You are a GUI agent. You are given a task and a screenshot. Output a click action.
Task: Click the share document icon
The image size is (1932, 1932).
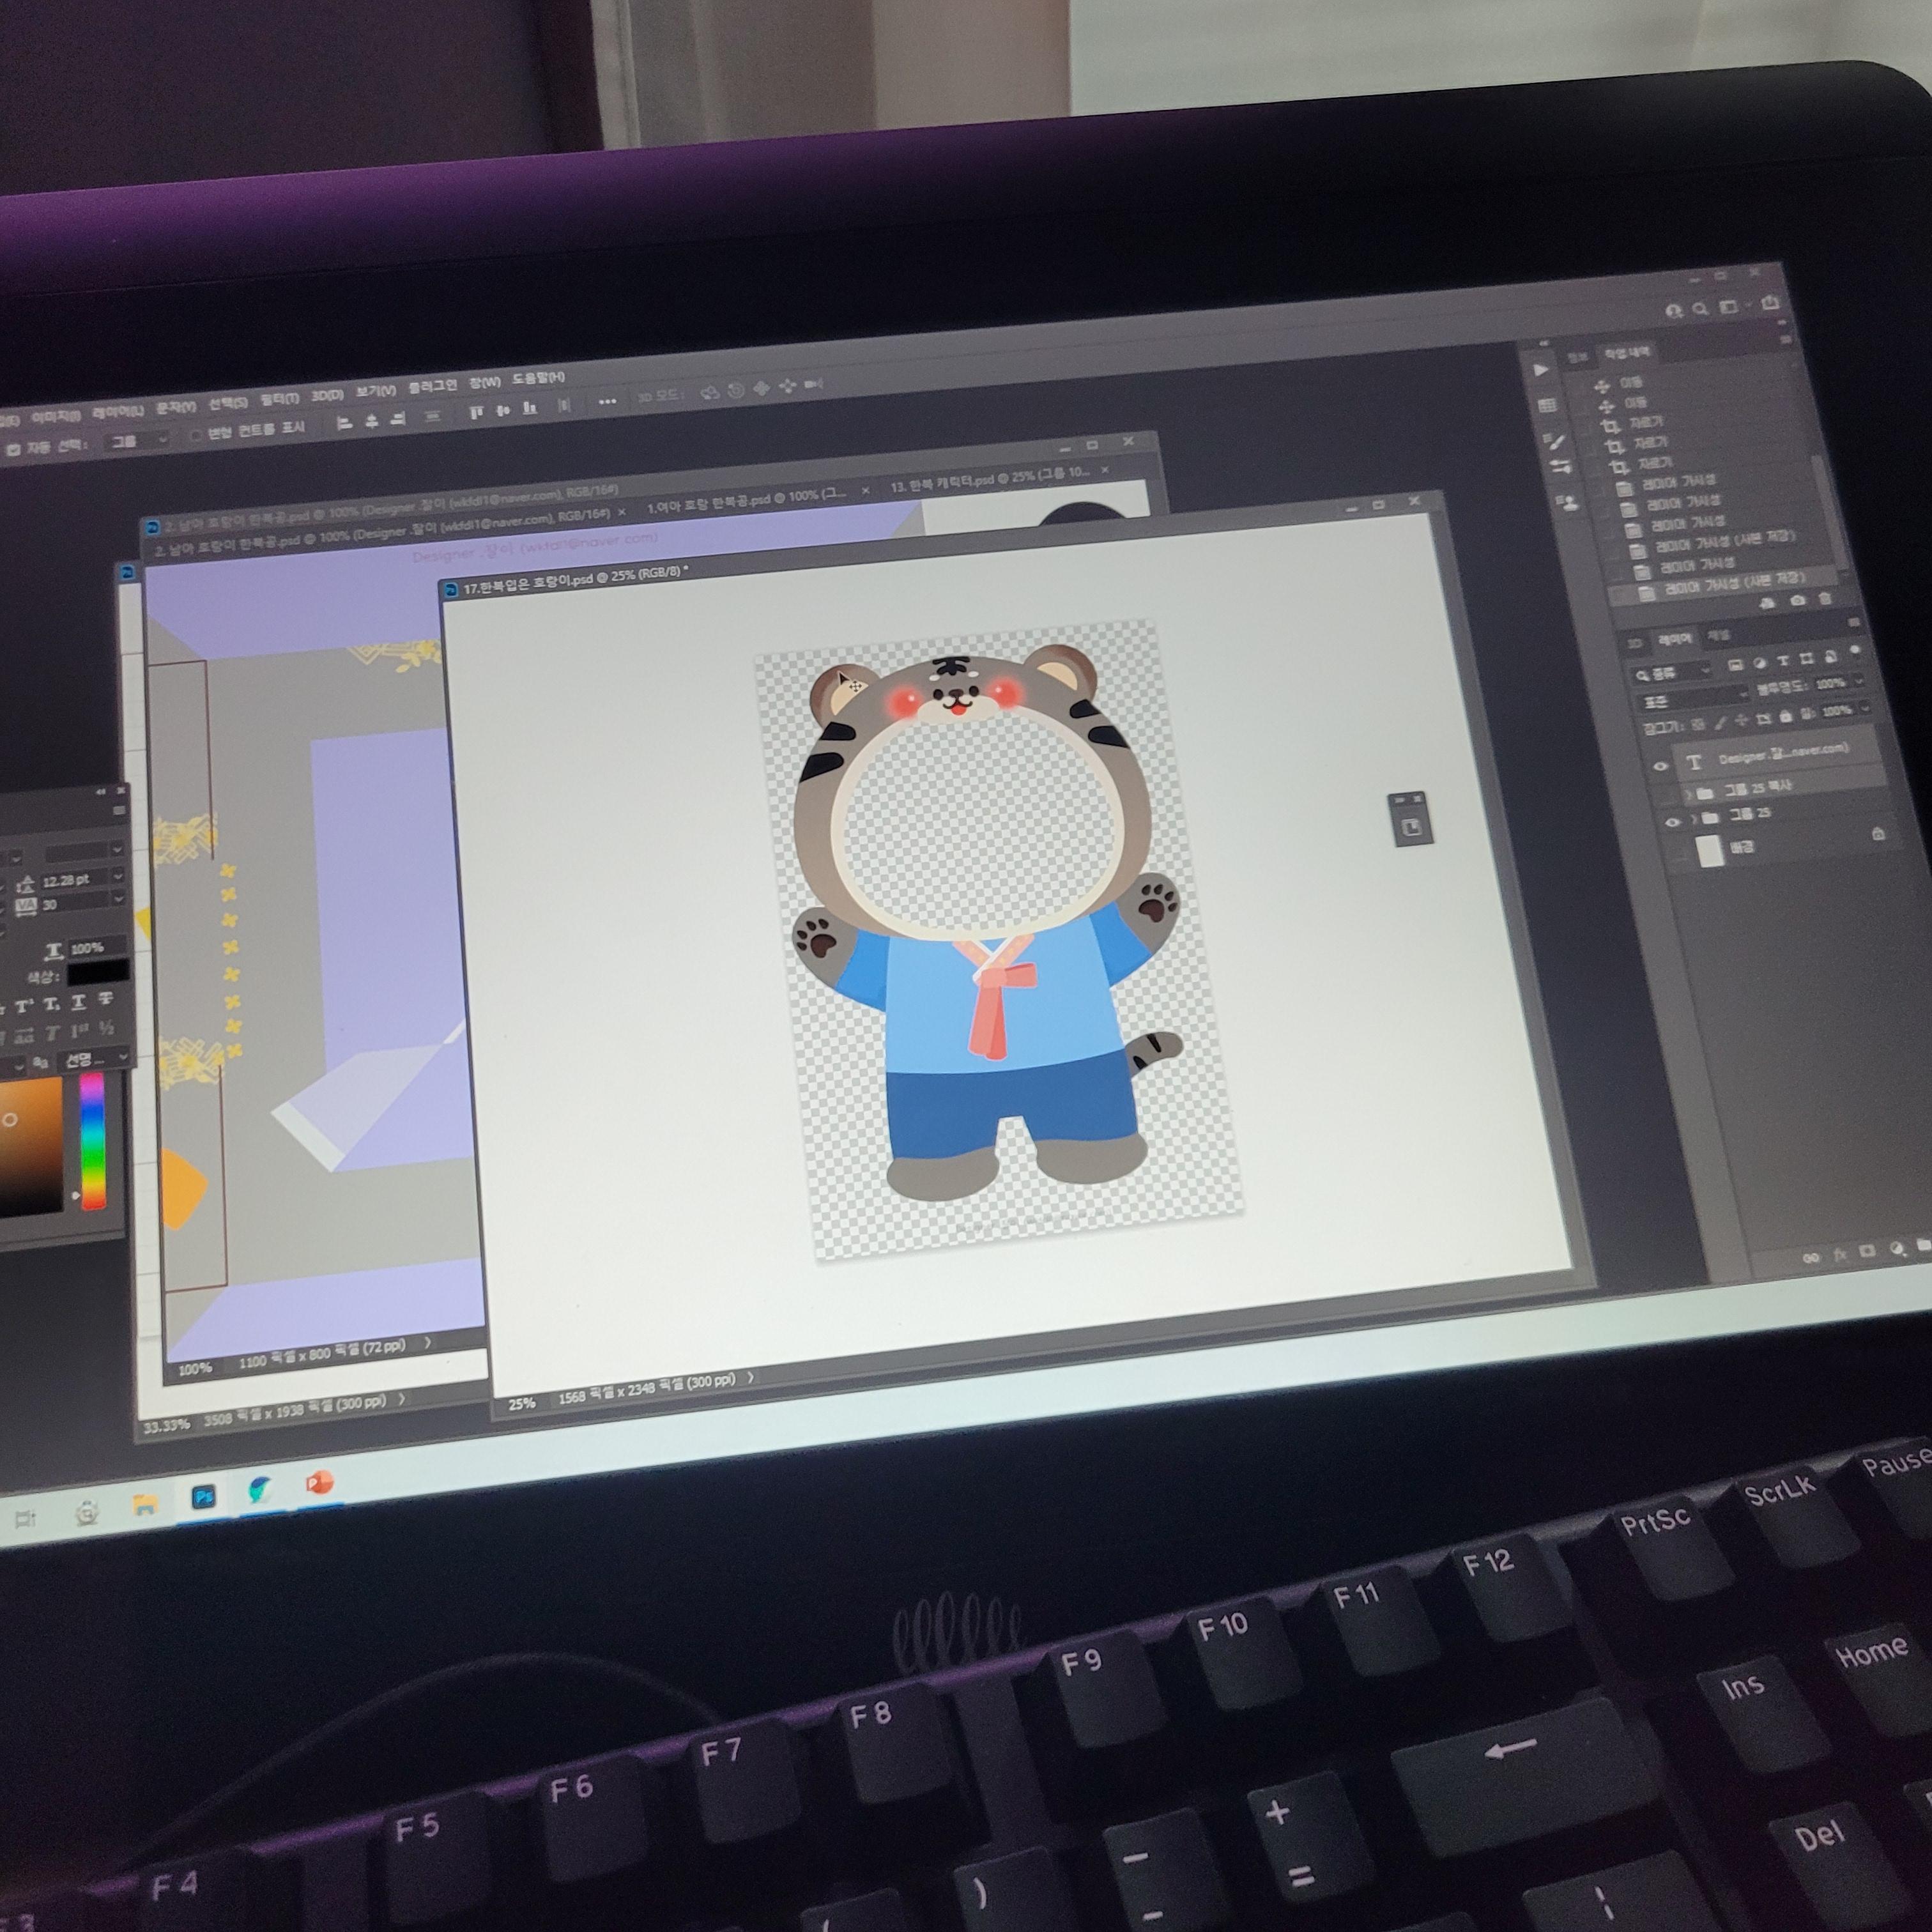click(x=1770, y=302)
